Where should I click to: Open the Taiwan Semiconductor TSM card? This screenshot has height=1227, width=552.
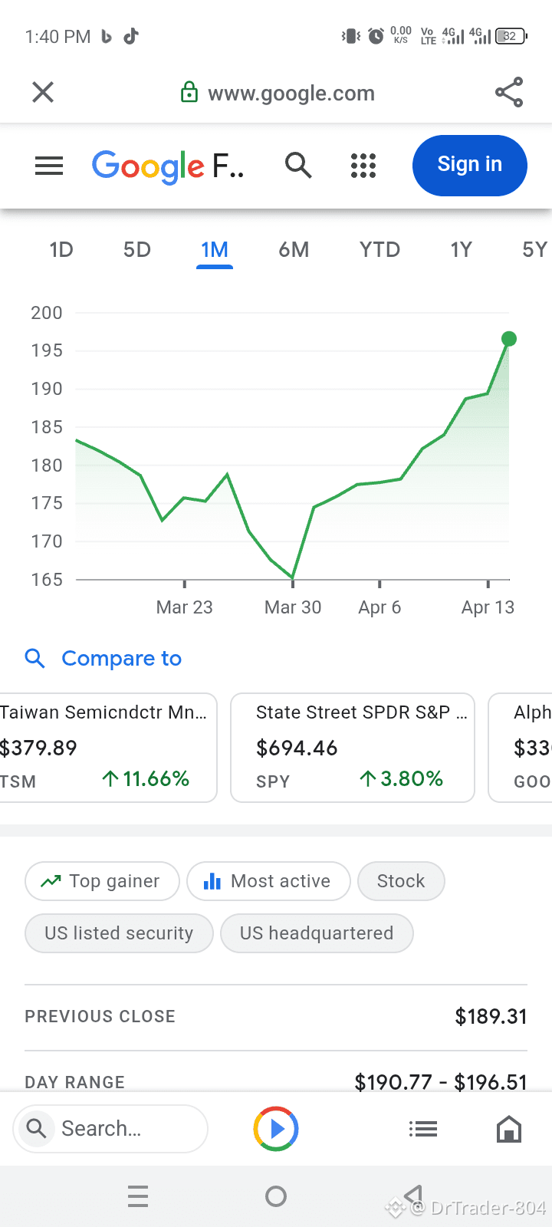pyautogui.click(x=108, y=748)
